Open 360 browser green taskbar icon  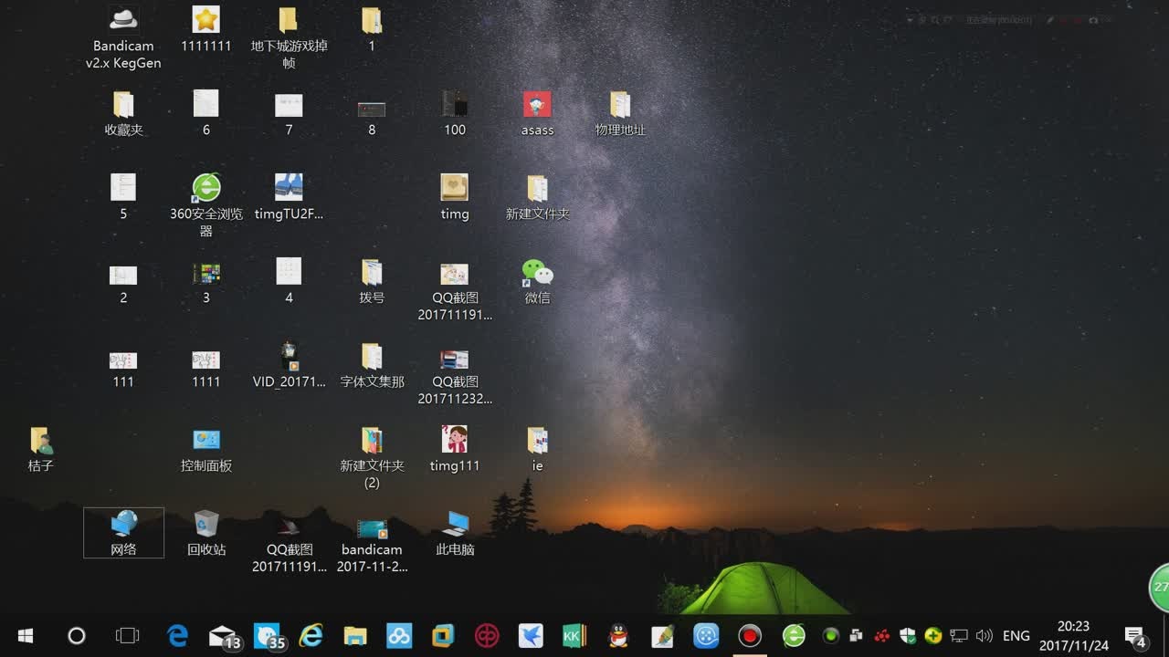click(794, 635)
